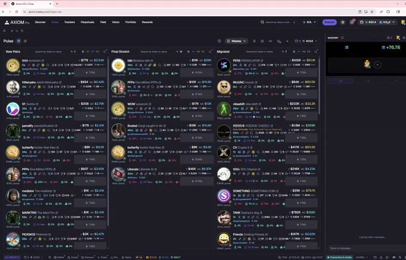Search New Pairs by ticker or name
The height and width of the screenshot is (260, 406).
click(50, 51)
